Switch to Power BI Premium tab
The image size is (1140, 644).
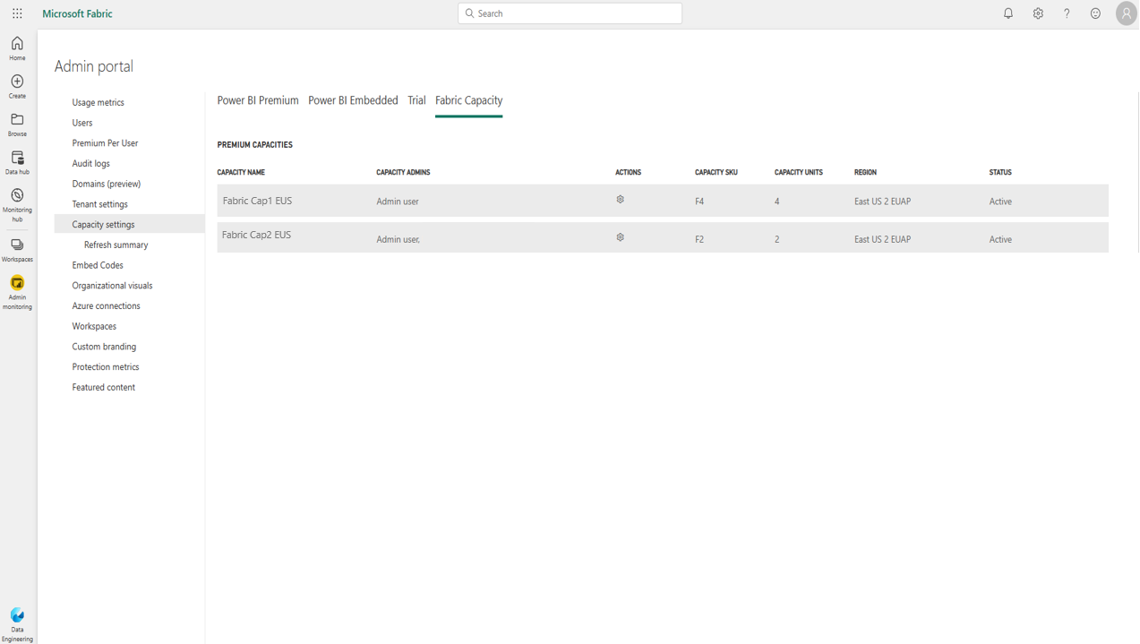click(x=258, y=100)
